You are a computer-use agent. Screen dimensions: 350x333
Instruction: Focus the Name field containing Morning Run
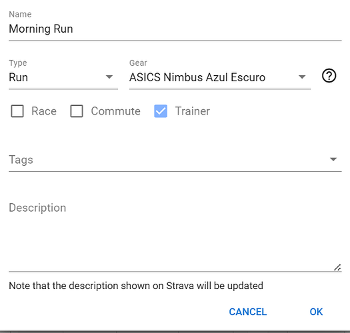click(175, 29)
